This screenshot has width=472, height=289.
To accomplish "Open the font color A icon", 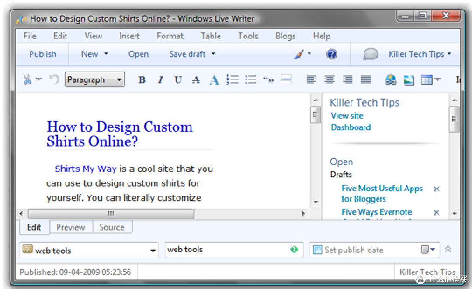I will (x=214, y=80).
